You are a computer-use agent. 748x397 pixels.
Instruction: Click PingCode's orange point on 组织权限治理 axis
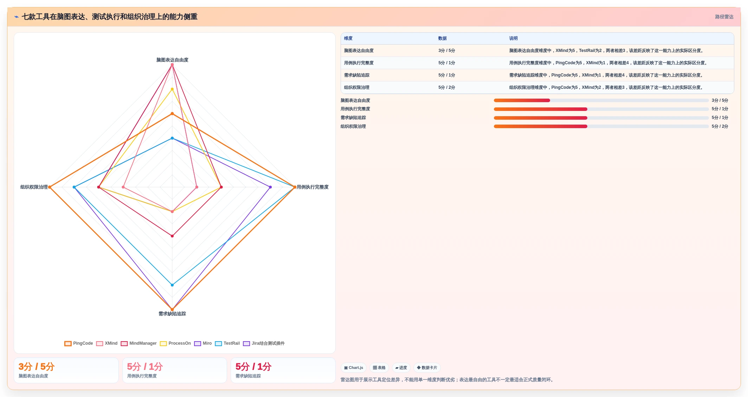(50, 187)
